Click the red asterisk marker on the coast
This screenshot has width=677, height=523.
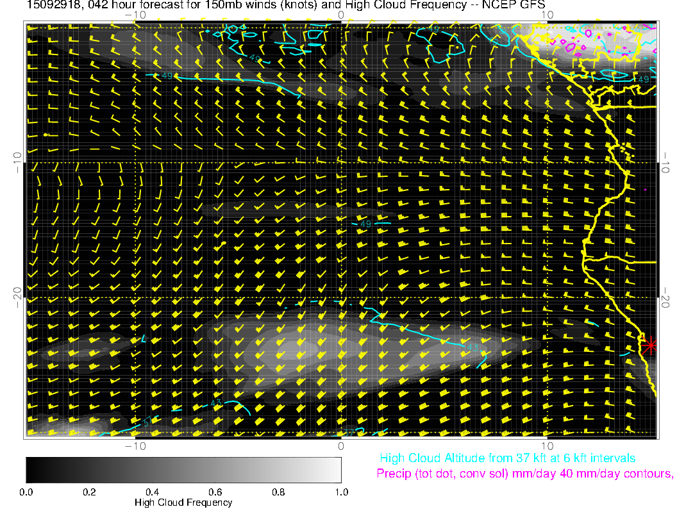pyautogui.click(x=650, y=345)
